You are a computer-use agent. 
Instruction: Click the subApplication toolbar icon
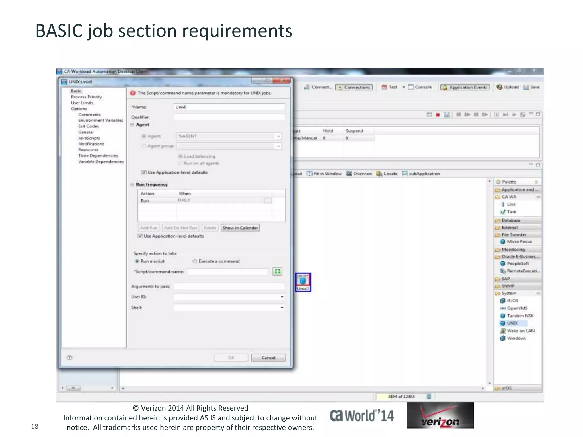click(x=405, y=174)
